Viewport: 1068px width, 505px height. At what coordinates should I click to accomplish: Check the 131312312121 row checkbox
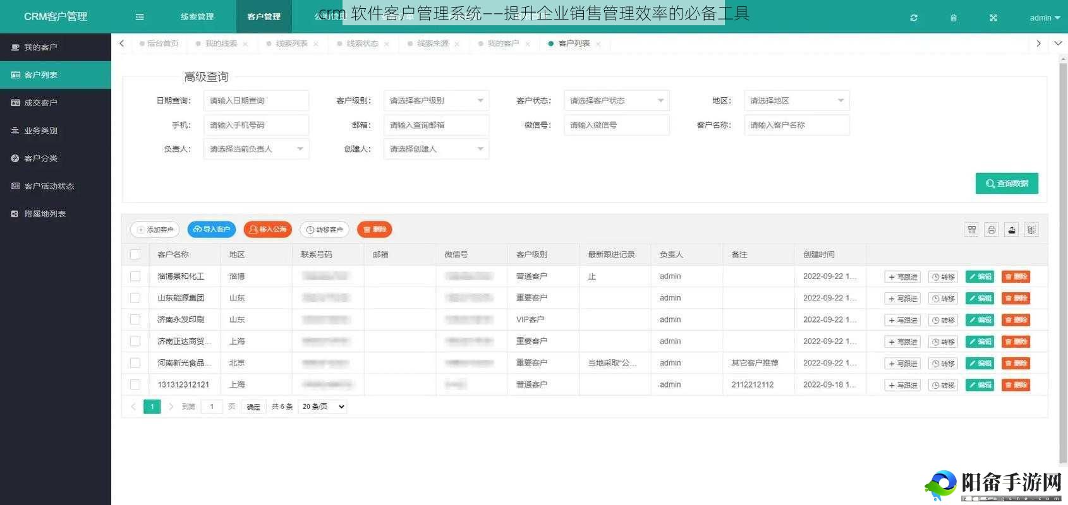pos(135,384)
